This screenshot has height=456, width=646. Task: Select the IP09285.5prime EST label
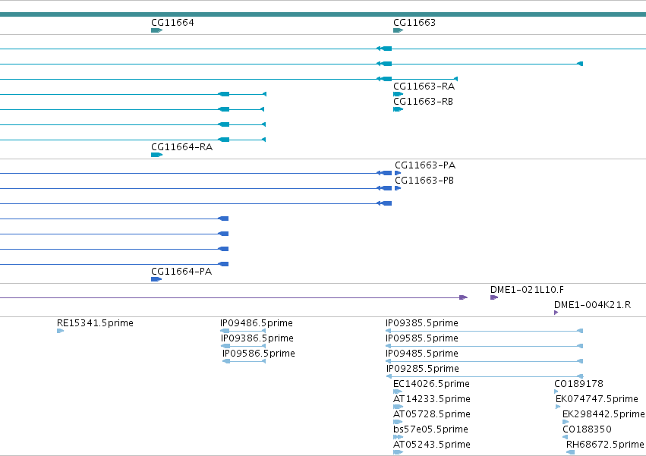tap(423, 369)
